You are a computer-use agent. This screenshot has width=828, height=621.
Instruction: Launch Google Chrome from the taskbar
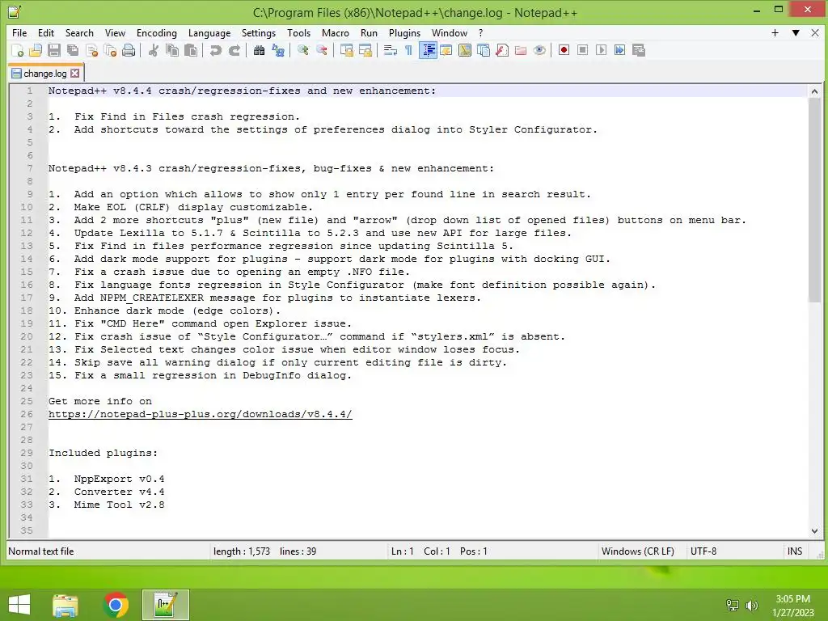pyautogui.click(x=116, y=605)
